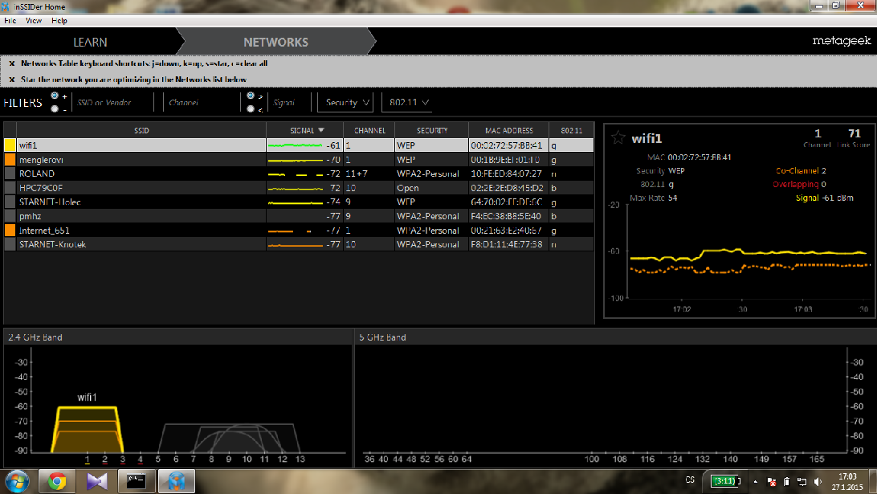Click the Signal -61 dBm label
The width and height of the screenshot is (877, 494).
(825, 198)
